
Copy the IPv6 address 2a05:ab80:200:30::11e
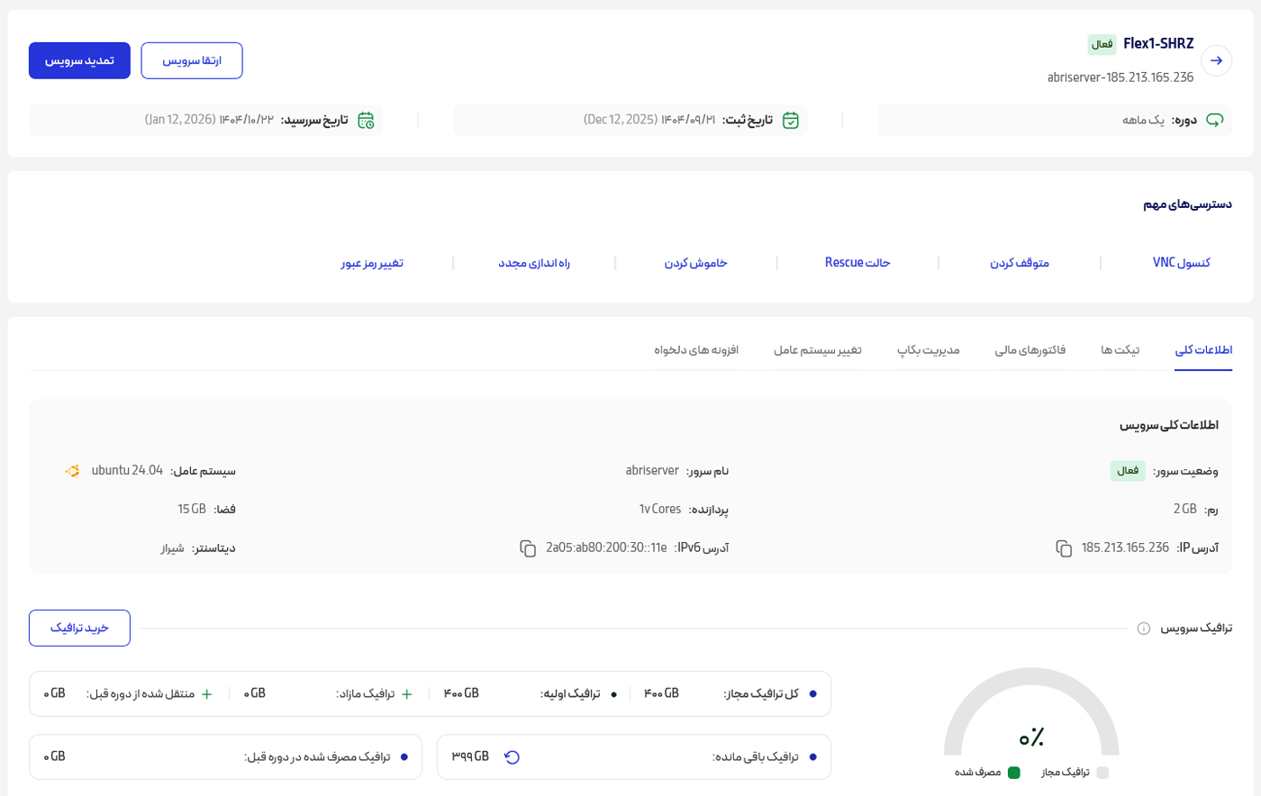click(x=527, y=547)
